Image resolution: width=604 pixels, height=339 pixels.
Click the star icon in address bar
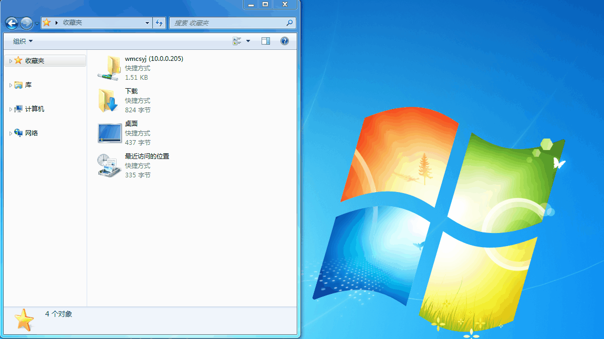click(47, 23)
